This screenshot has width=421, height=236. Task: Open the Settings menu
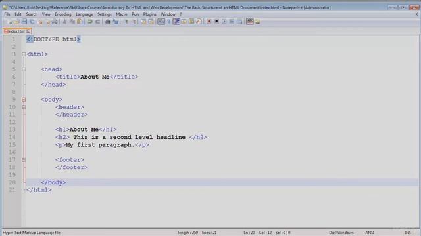(x=105, y=14)
